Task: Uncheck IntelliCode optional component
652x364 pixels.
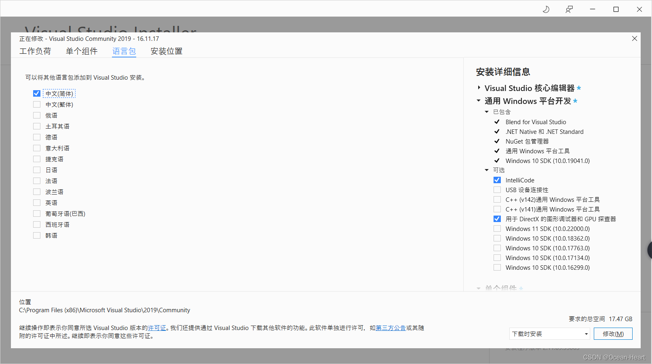Action: (x=497, y=180)
